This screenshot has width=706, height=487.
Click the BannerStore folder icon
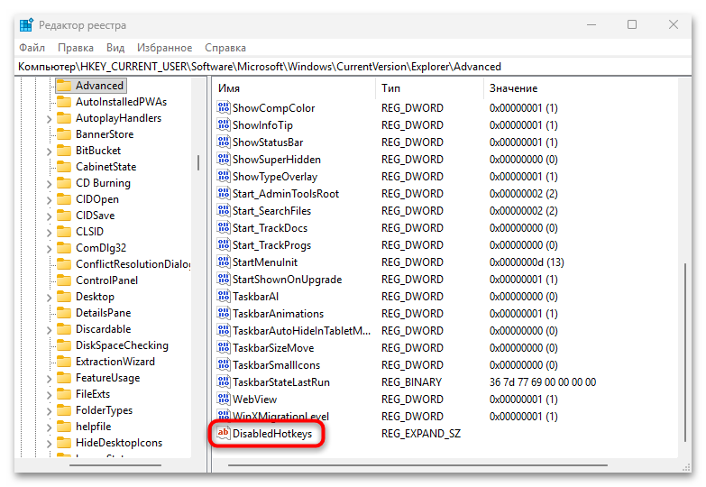coord(64,134)
